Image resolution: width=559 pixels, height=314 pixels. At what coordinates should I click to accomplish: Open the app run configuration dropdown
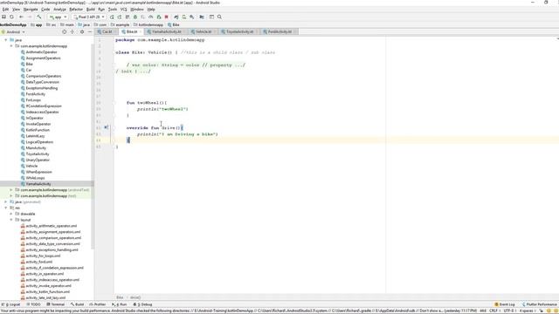coord(59,17)
